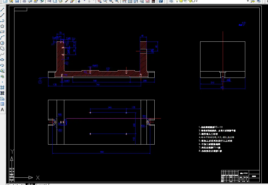Copy selection with the Copy icon
The image size is (268, 185).
[55, 1]
